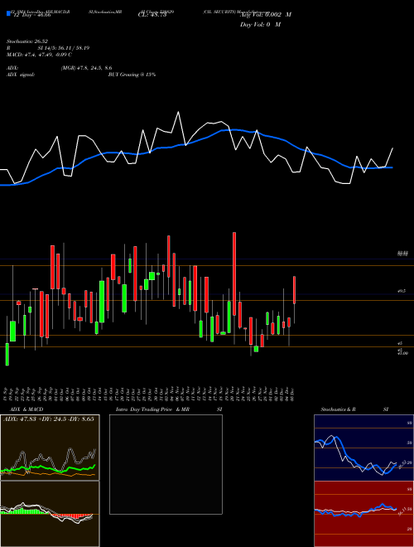The height and width of the screenshot is (547, 414).
Task: Click the 'BUY Growing @ 15%' signal text
Action: (x=132, y=75)
